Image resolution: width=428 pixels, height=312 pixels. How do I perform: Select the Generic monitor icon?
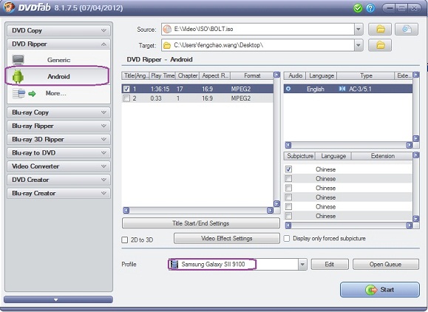click(18, 60)
